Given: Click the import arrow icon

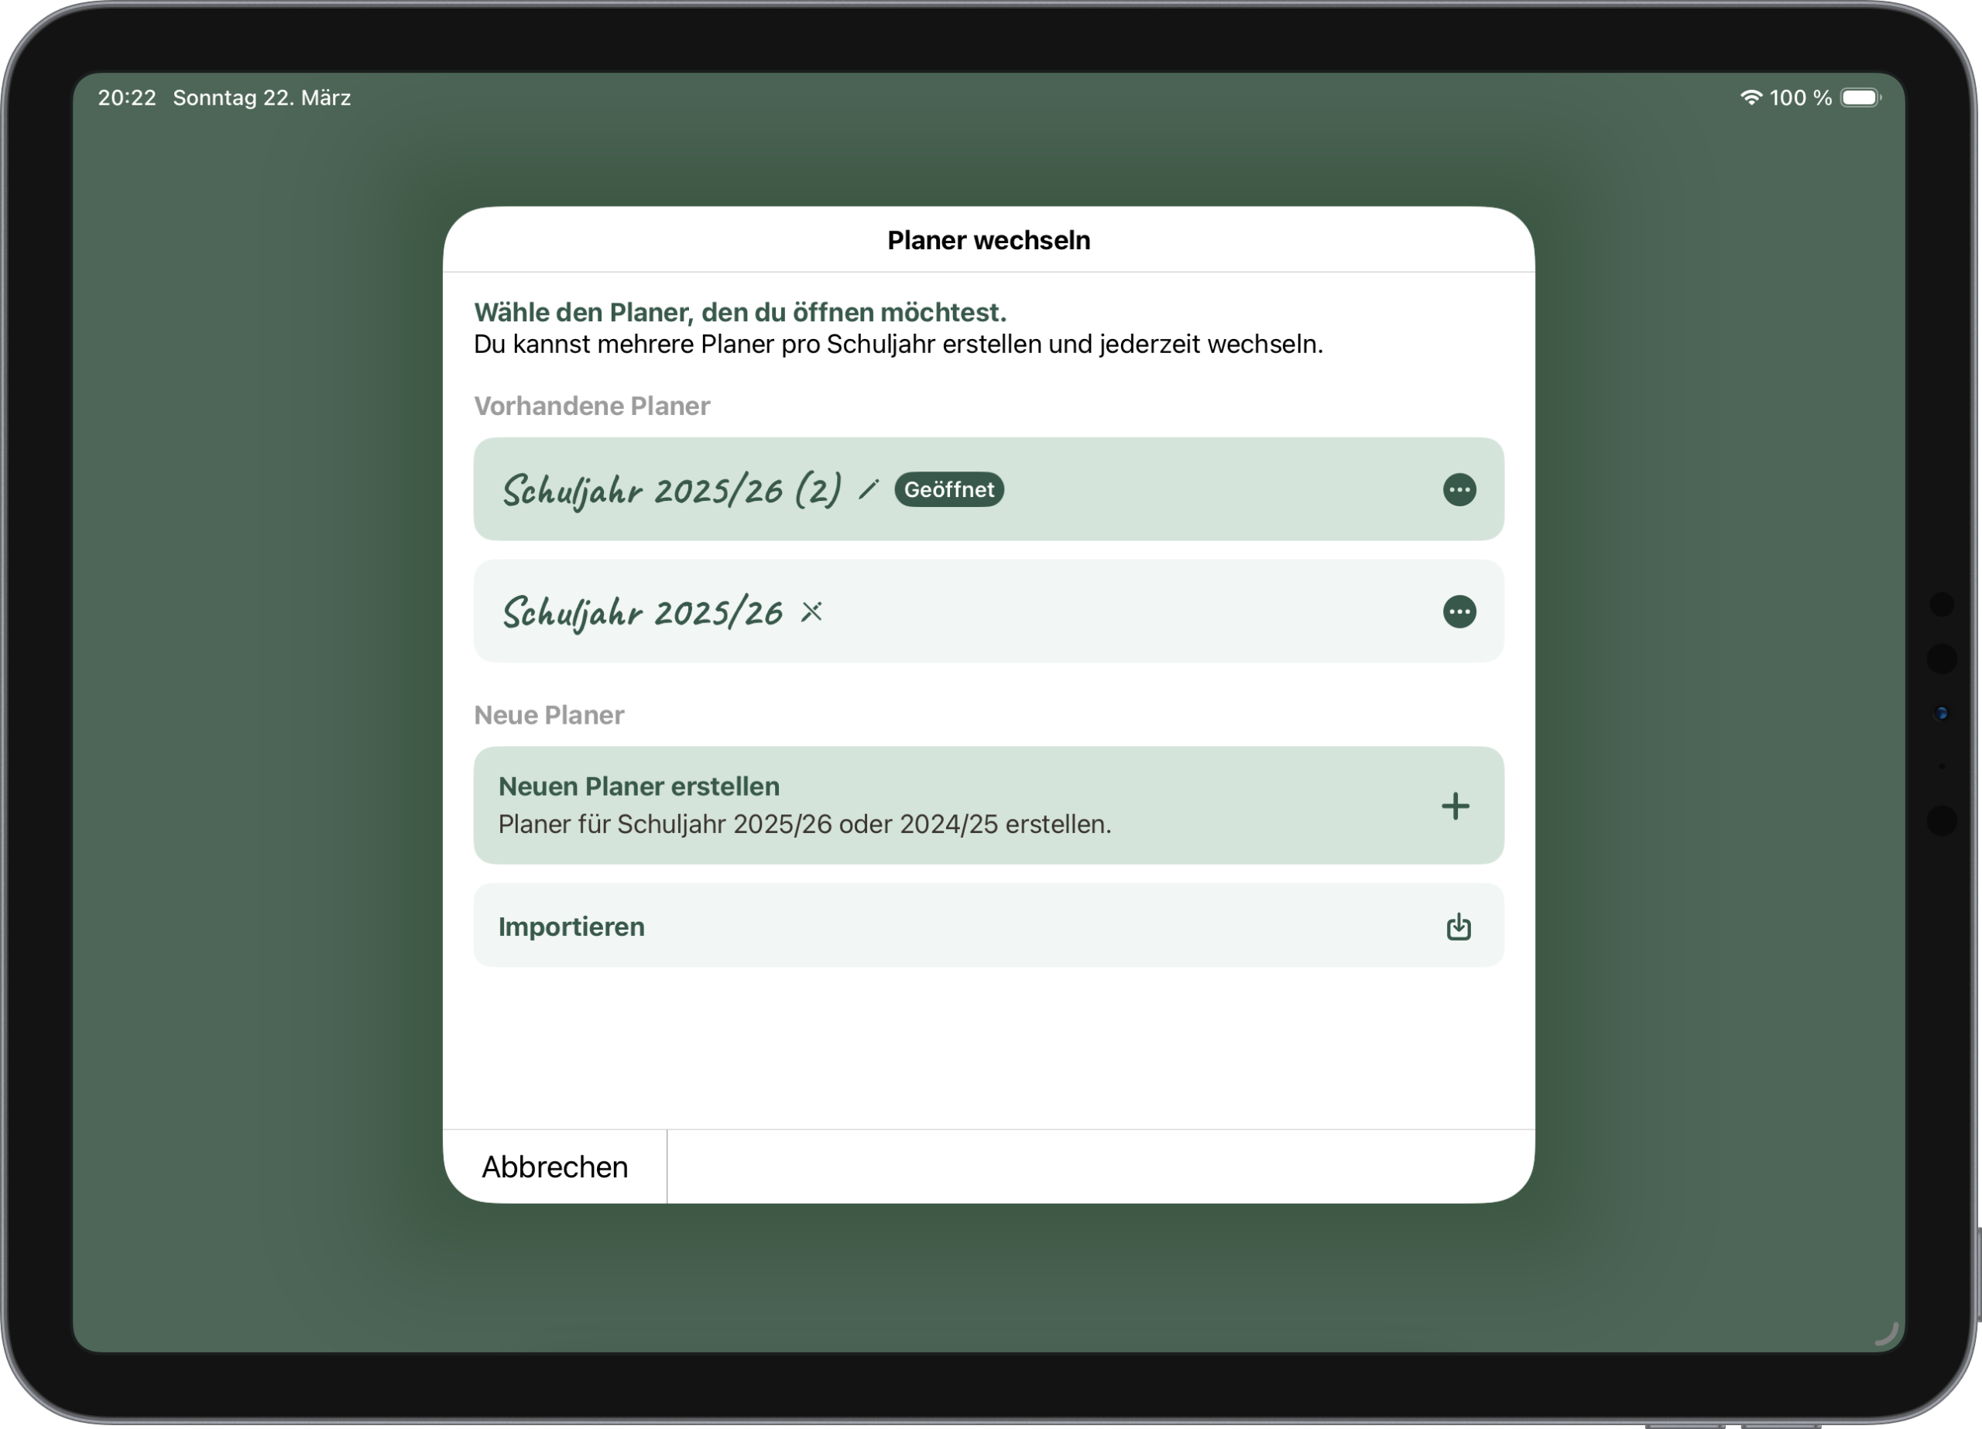Looking at the screenshot, I should (x=1458, y=927).
